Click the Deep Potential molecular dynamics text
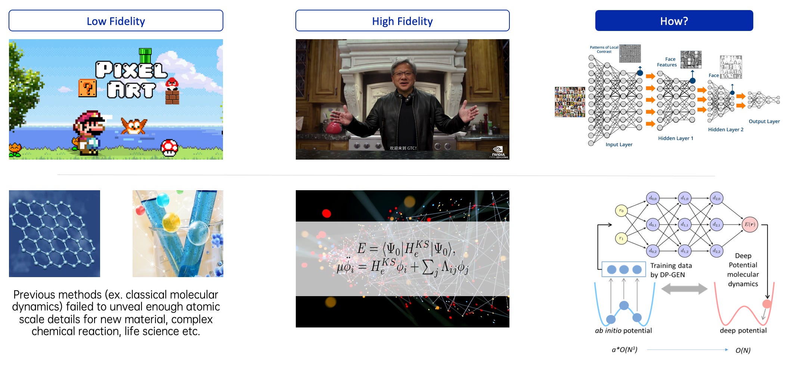The width and height of the screenshot is (797, 367). (743, 270)
